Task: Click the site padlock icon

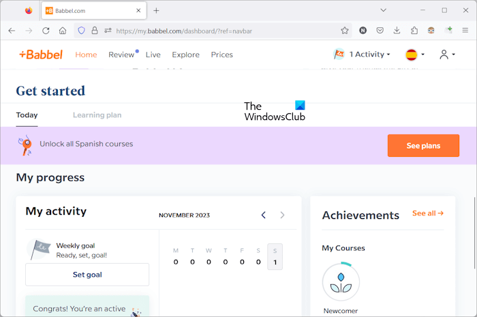Action: (x=95, y=31)
